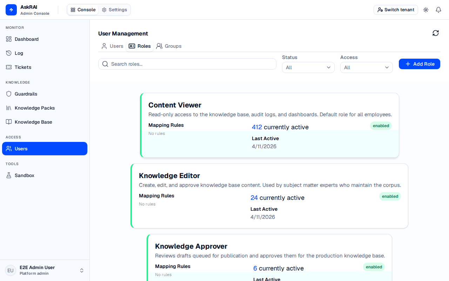Switch to the Settings tab
The image size is (449, 281).
click(114, 10)
